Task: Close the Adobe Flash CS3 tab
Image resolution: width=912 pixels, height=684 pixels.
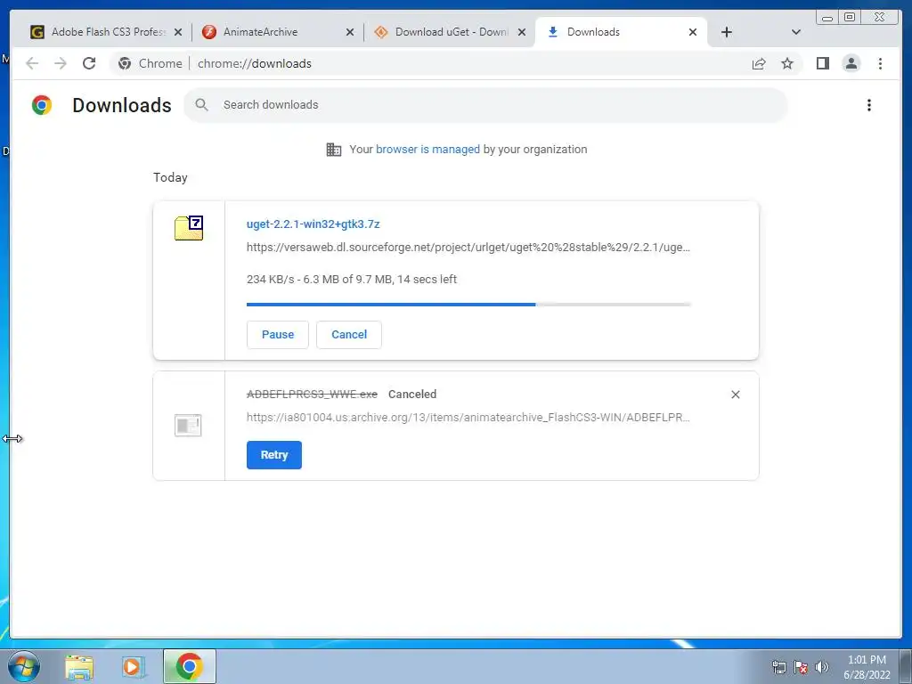Action: point(178,32)
